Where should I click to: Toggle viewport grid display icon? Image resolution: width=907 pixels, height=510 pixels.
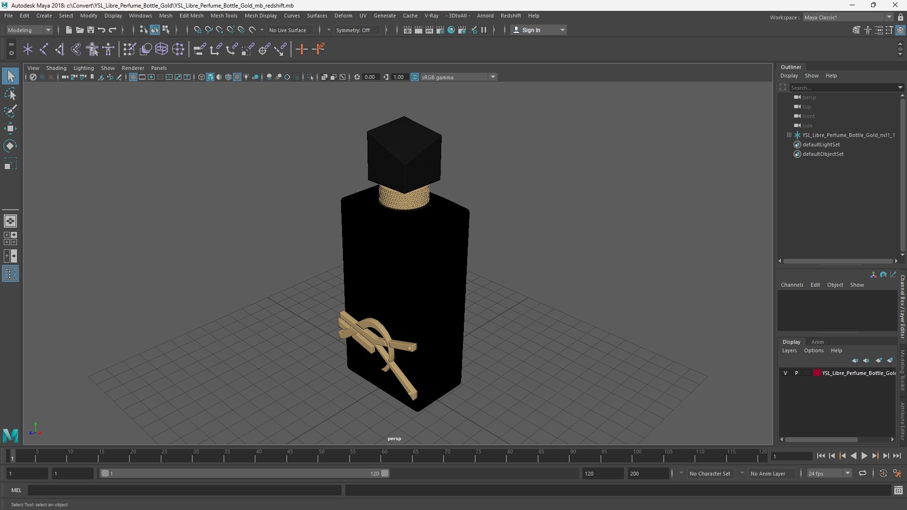pyautogui.click(x=133, y=77)
